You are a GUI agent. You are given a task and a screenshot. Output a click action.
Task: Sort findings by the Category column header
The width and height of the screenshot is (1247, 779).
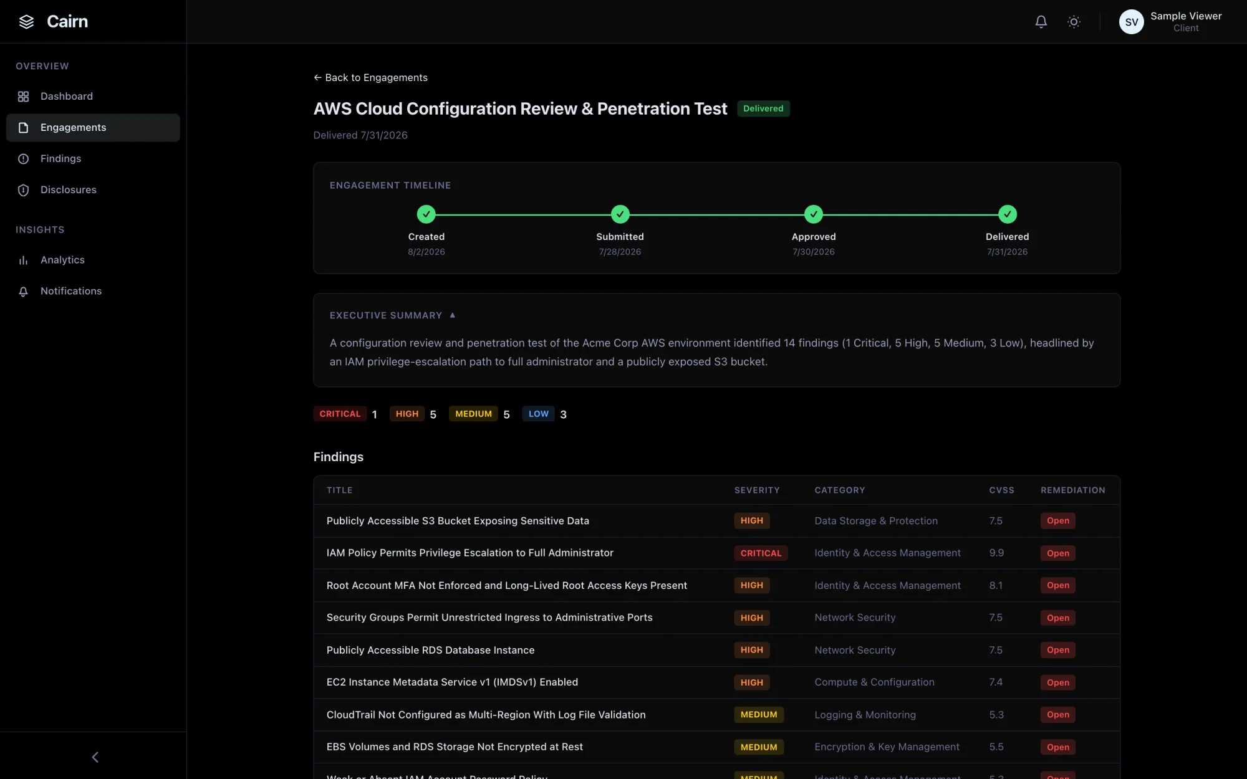[840, 490]
